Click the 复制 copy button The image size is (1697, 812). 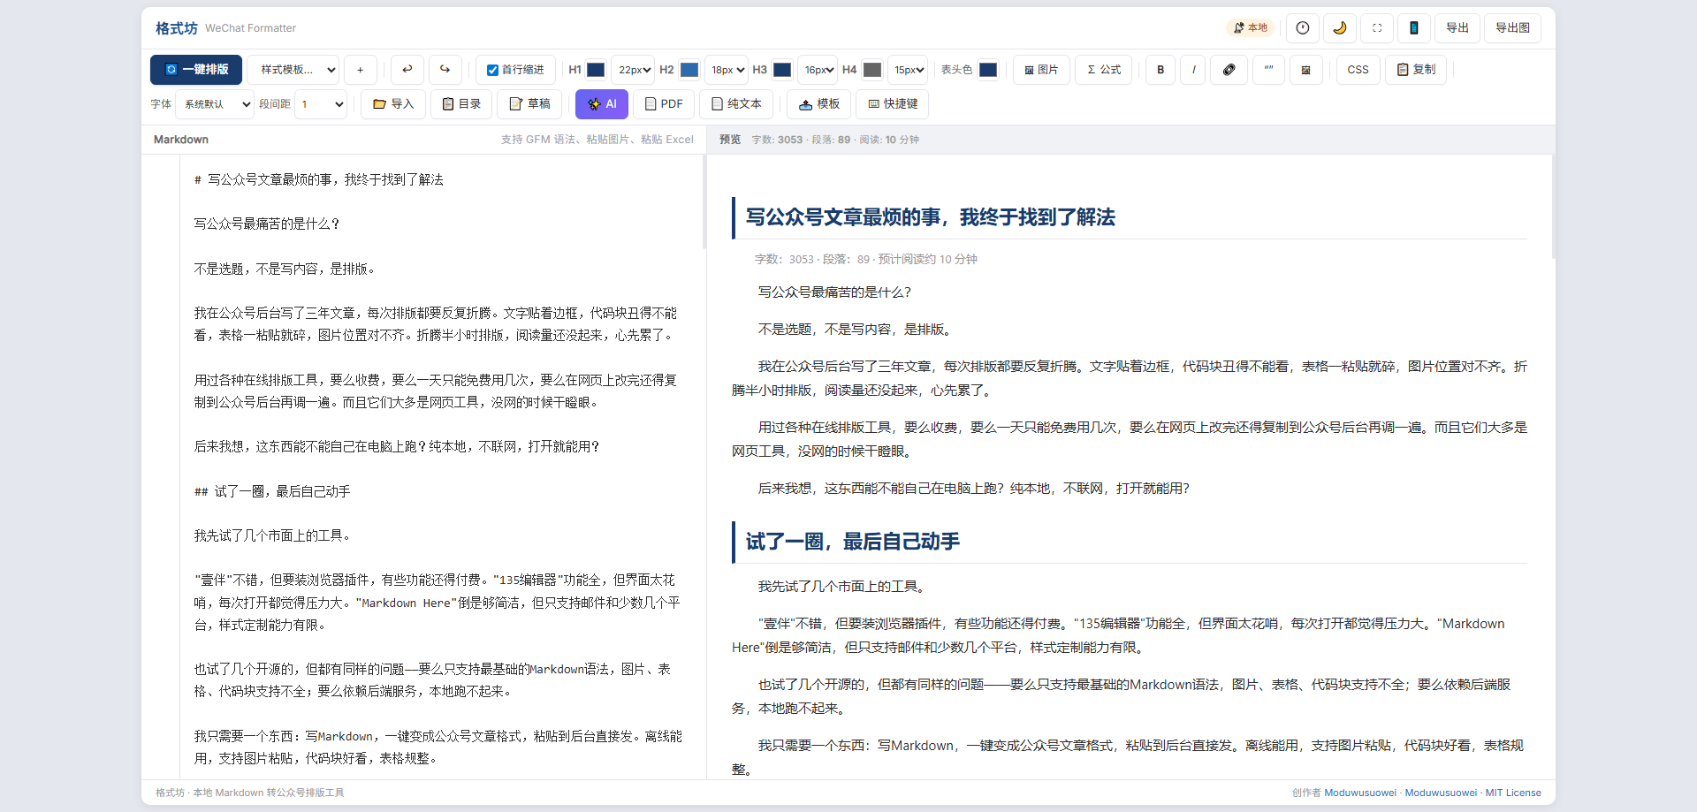[1416, 70]
